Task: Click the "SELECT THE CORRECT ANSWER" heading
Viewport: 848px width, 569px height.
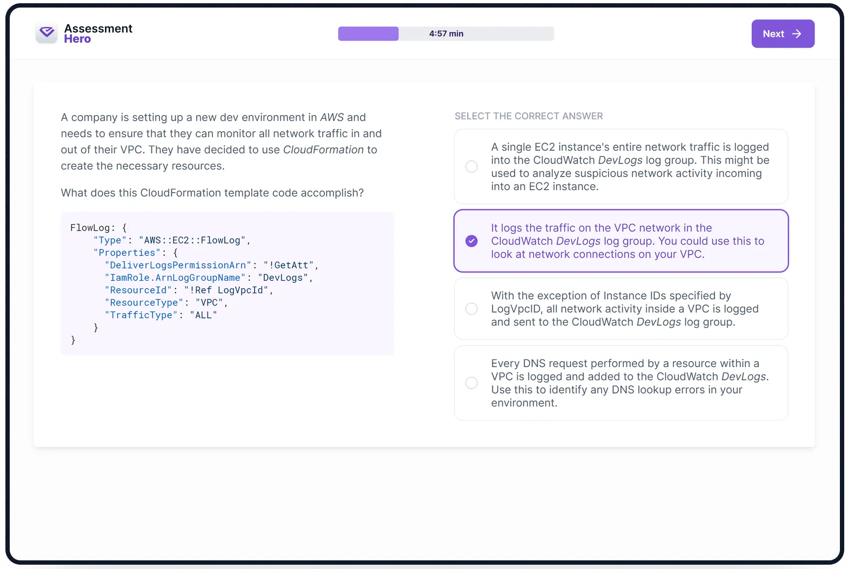Action: coord(529,116)
